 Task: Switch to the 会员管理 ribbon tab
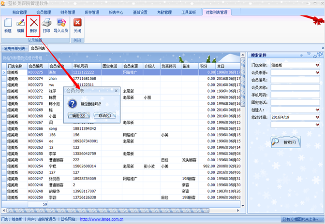point(44,12)
